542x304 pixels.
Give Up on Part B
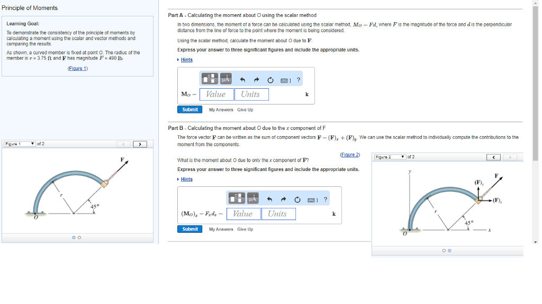(245, 229)
